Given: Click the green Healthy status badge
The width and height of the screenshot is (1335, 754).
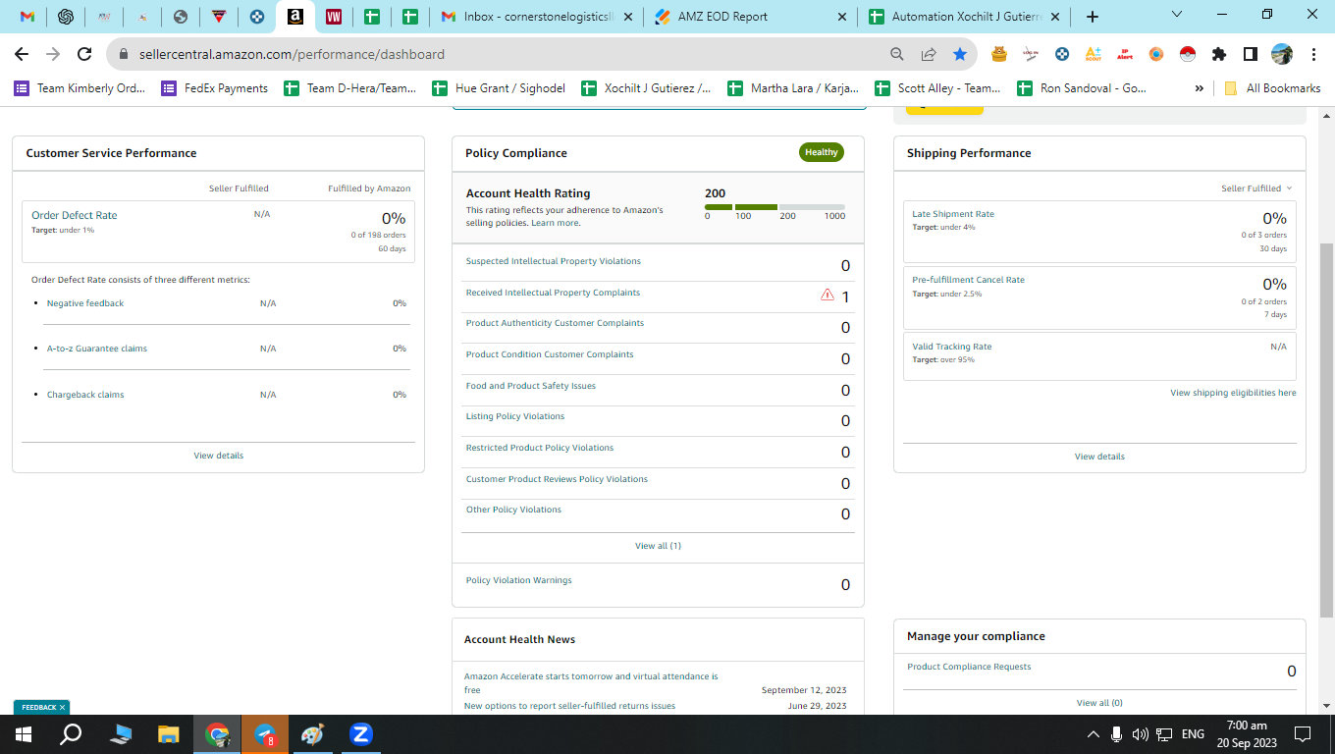Looking at the screenshot, I should point(822,152).
